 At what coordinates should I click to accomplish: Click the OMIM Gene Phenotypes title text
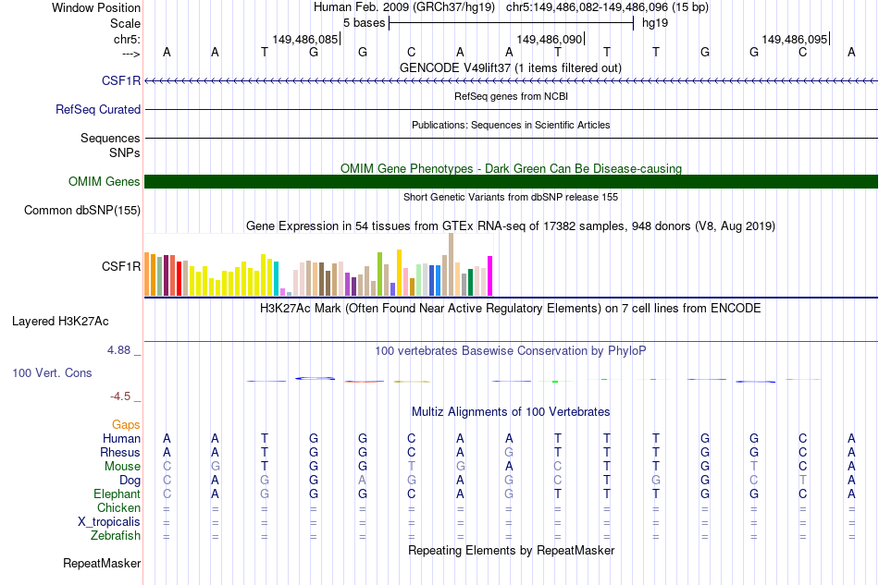pos(511,168)
